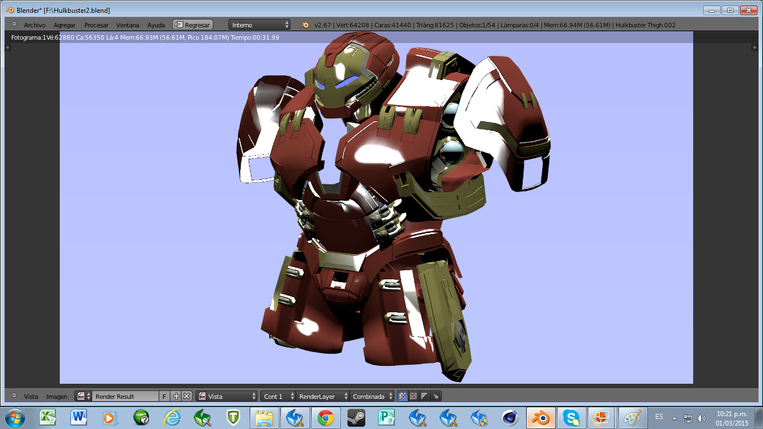Open the Ayuda menu
The width and height of the screenshot is (763, 429).
tap(156, 25)
